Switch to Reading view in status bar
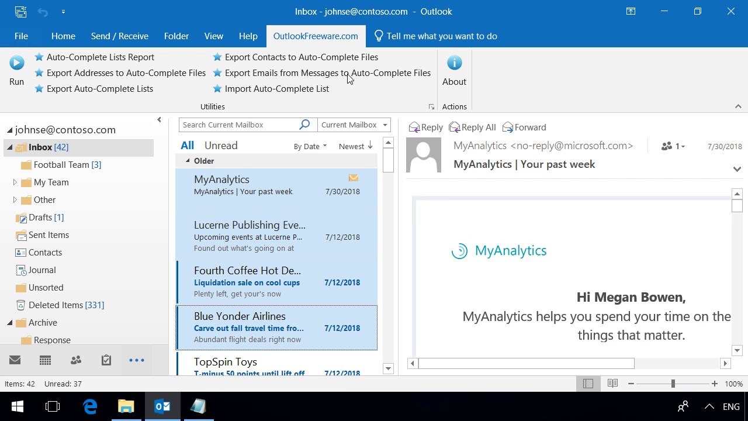Viewport: 748px width, 421px height. point(612,384)
